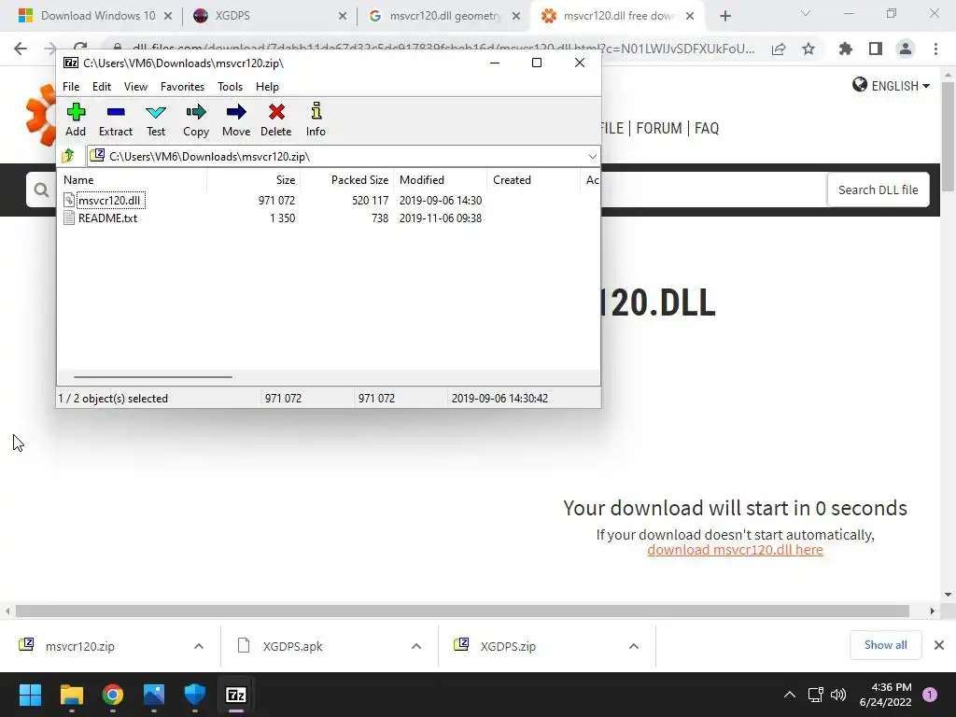The image size is (956, 717).
Task: Open Chrome tab search chevron
Action: (805, 13)
